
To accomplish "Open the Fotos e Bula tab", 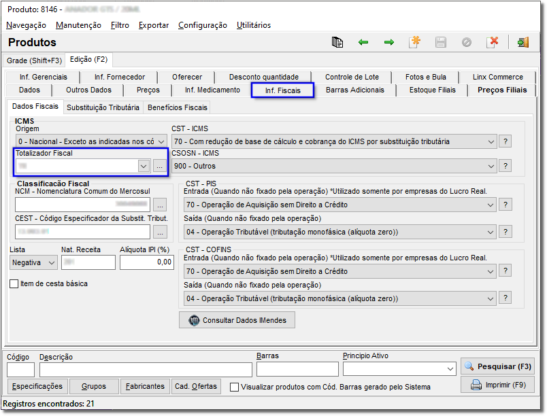I will tap(426, 77).
